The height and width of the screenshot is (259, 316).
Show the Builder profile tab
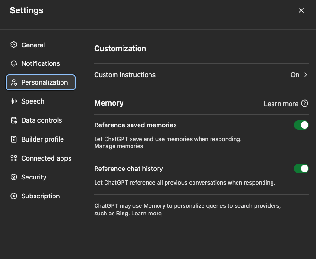coord(41,139)
